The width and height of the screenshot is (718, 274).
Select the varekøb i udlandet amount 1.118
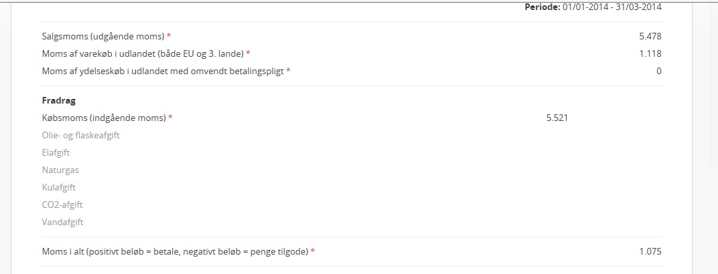[x=650, y=53]
